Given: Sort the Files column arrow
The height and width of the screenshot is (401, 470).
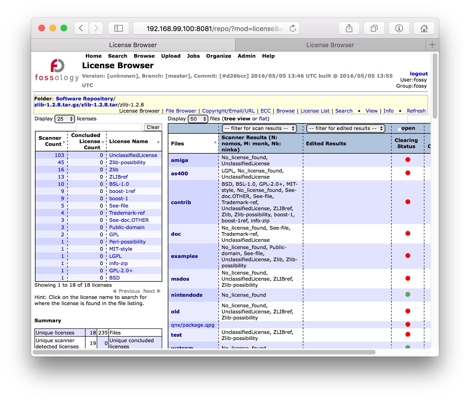Looking at the screenshot, I should point(215,142).
